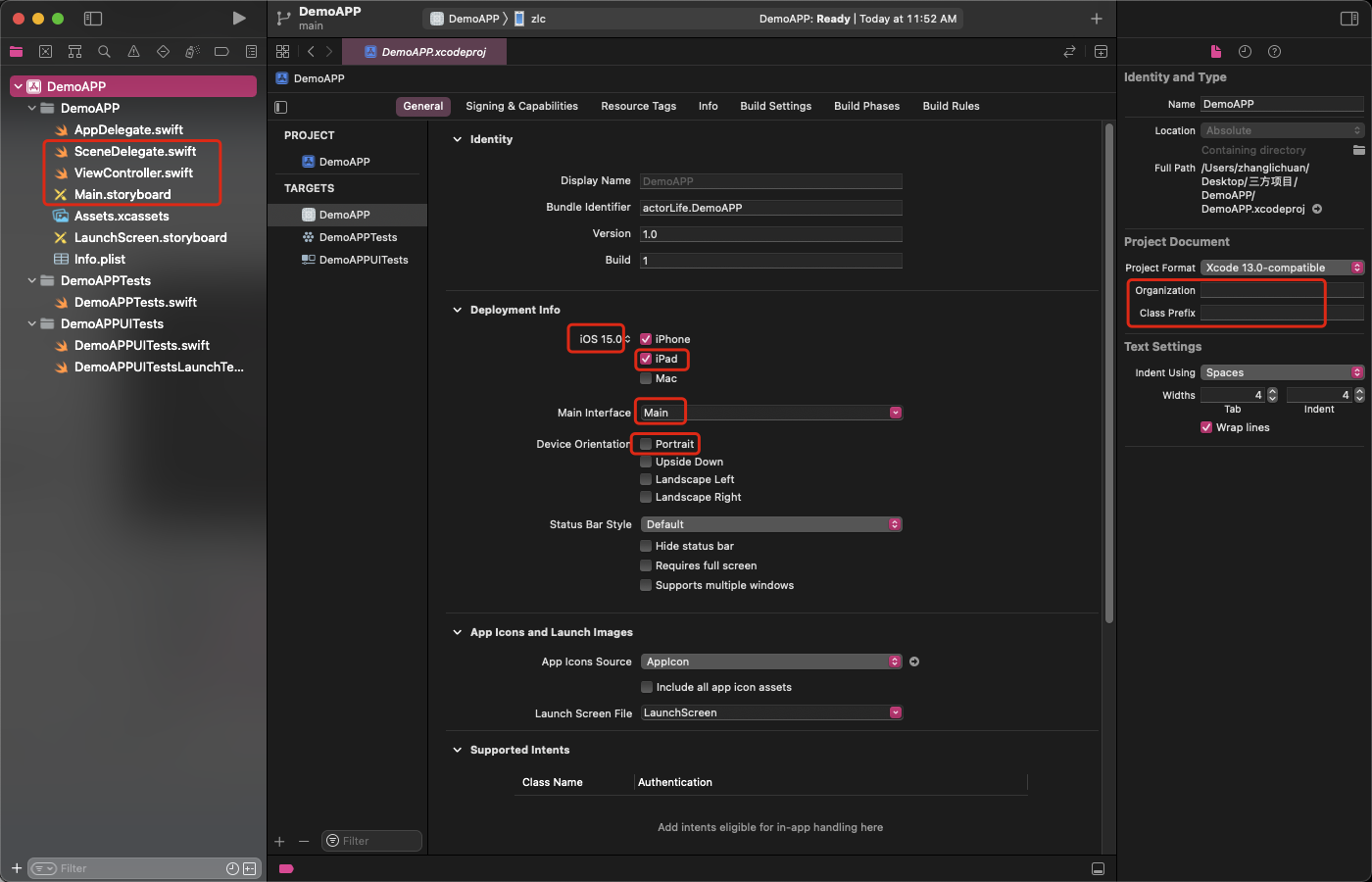Go back with the left chevron
The height and width of the screenshot is (882, 1372).
click(x=311, y=52)
